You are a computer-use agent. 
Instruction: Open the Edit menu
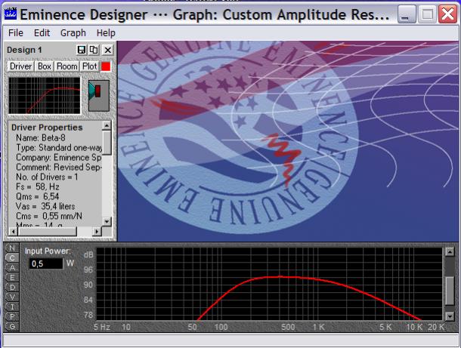click(42, 33)
